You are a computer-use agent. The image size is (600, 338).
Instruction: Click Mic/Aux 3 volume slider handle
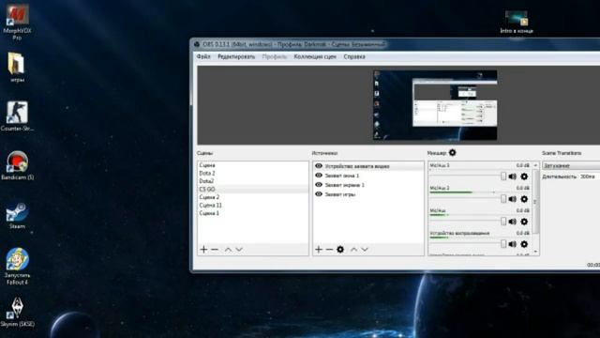point(503,177)
